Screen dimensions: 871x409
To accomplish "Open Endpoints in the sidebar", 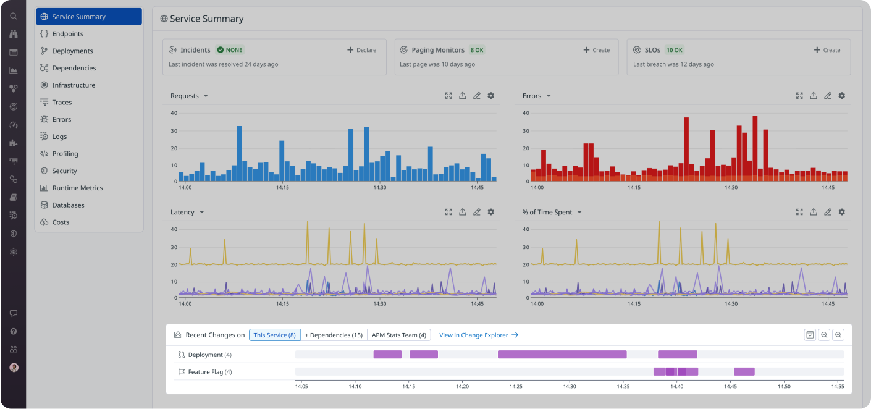I will (x=89, y=34).
